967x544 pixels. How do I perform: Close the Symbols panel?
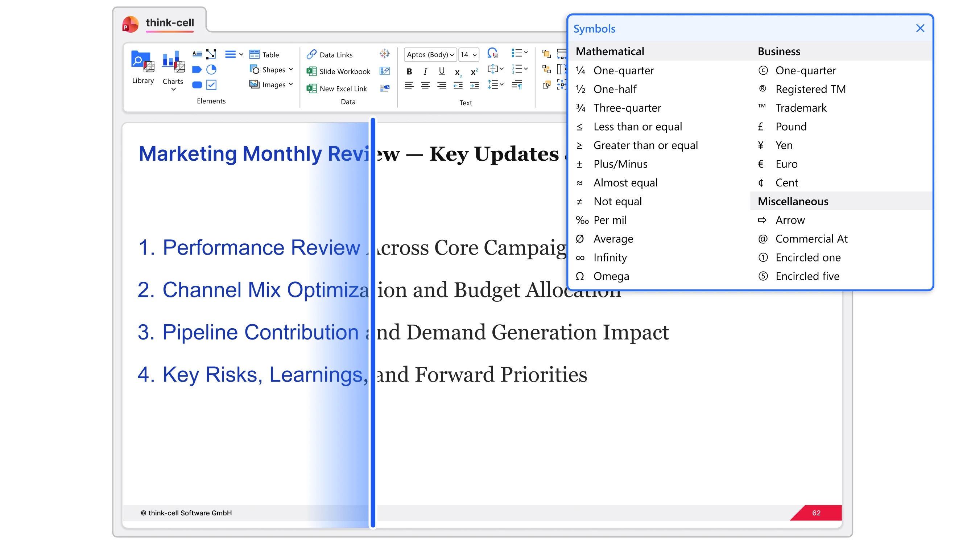(920, 29)
